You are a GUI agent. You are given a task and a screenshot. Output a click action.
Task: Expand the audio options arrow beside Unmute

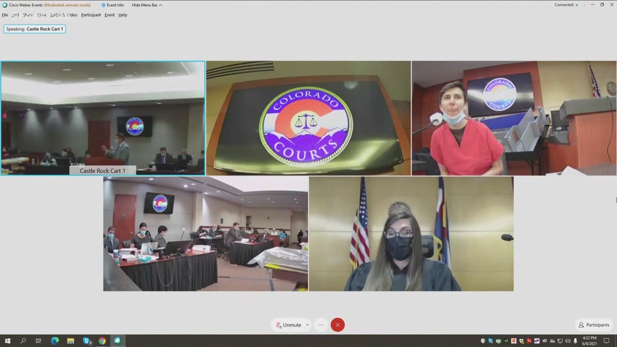[308, 325]
